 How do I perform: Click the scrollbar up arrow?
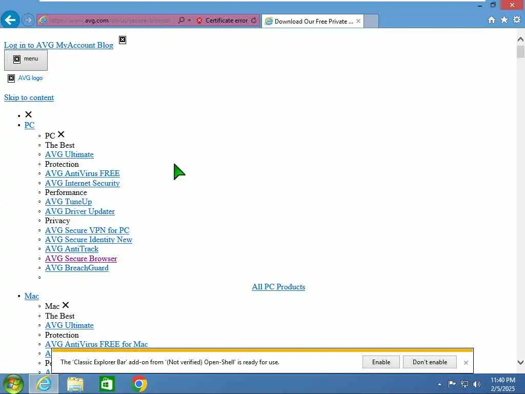tap(520, 39)
